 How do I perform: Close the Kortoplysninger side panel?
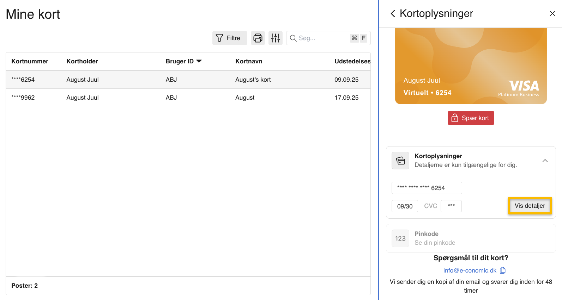[552, 13]
